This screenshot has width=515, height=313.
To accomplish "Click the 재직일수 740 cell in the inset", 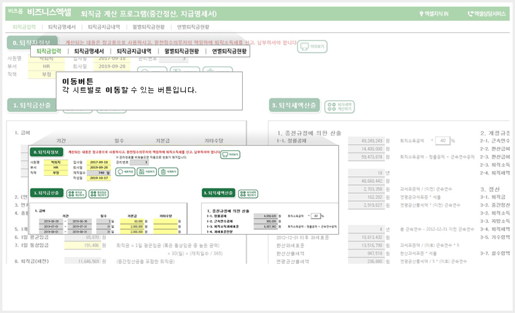I will click(99, 173).
